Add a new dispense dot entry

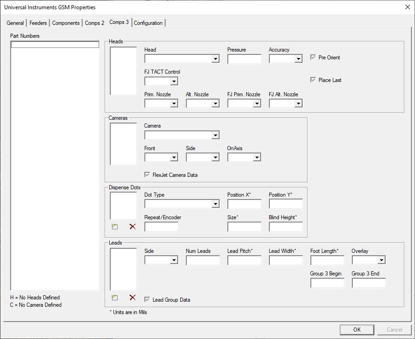tap(114, 226)
